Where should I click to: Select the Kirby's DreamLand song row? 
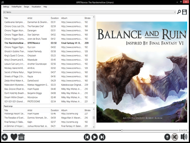48,60
